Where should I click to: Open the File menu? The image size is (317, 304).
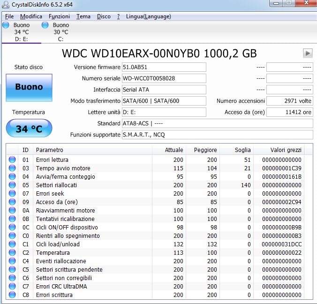click(9, 16)
